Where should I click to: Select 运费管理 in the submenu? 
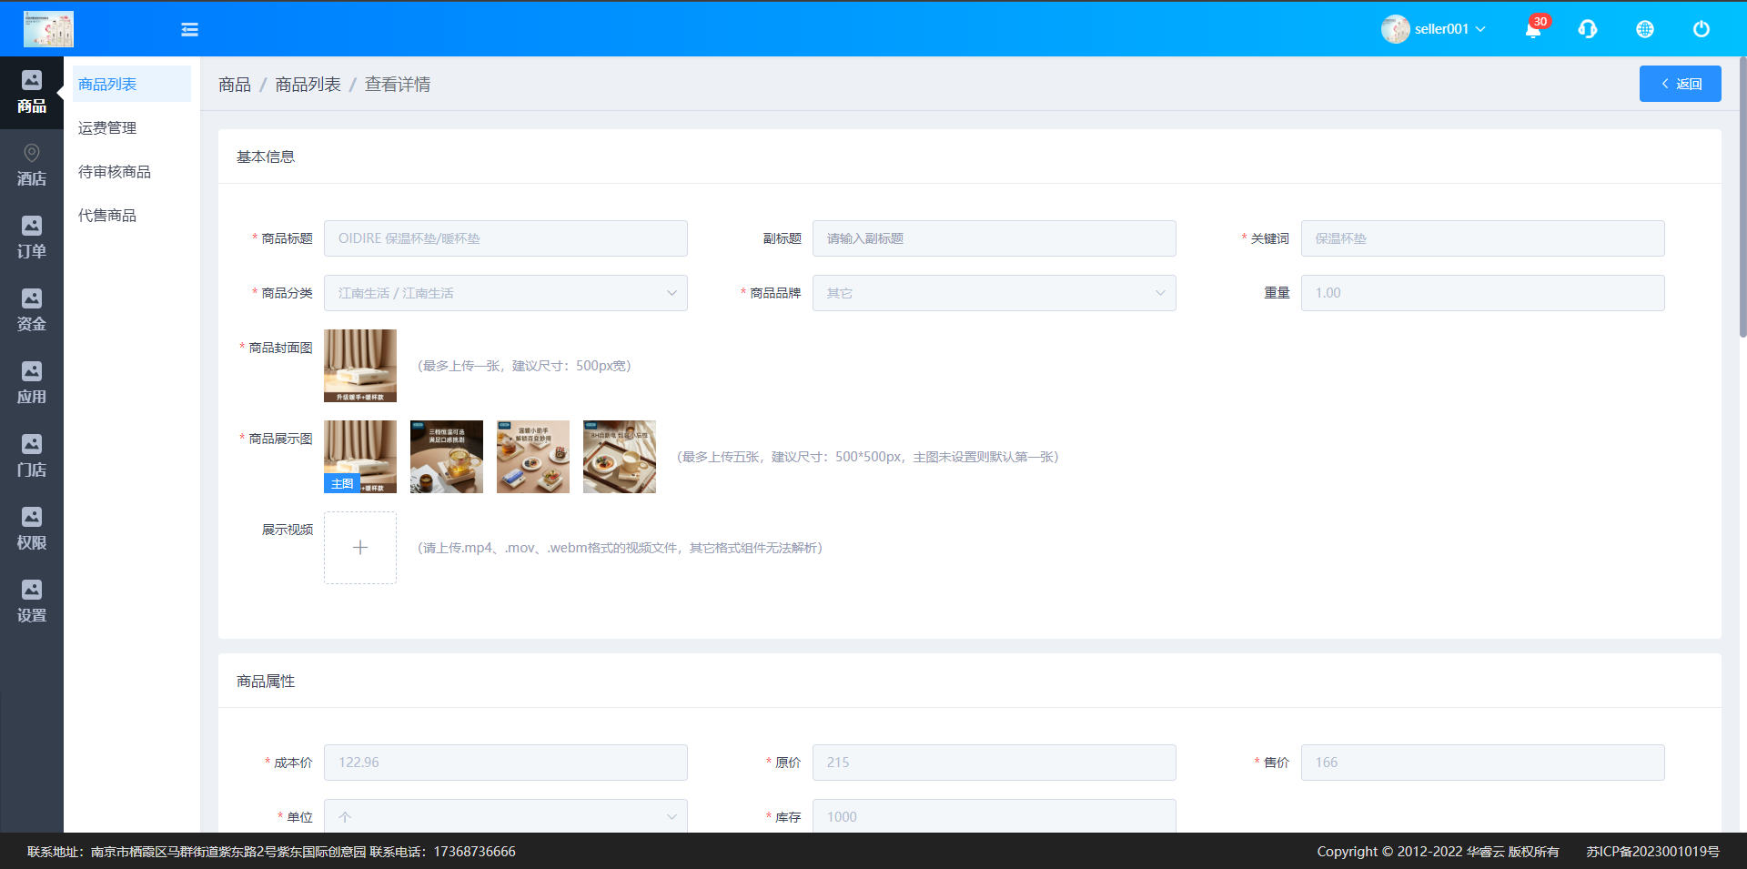tap(107, 128)
